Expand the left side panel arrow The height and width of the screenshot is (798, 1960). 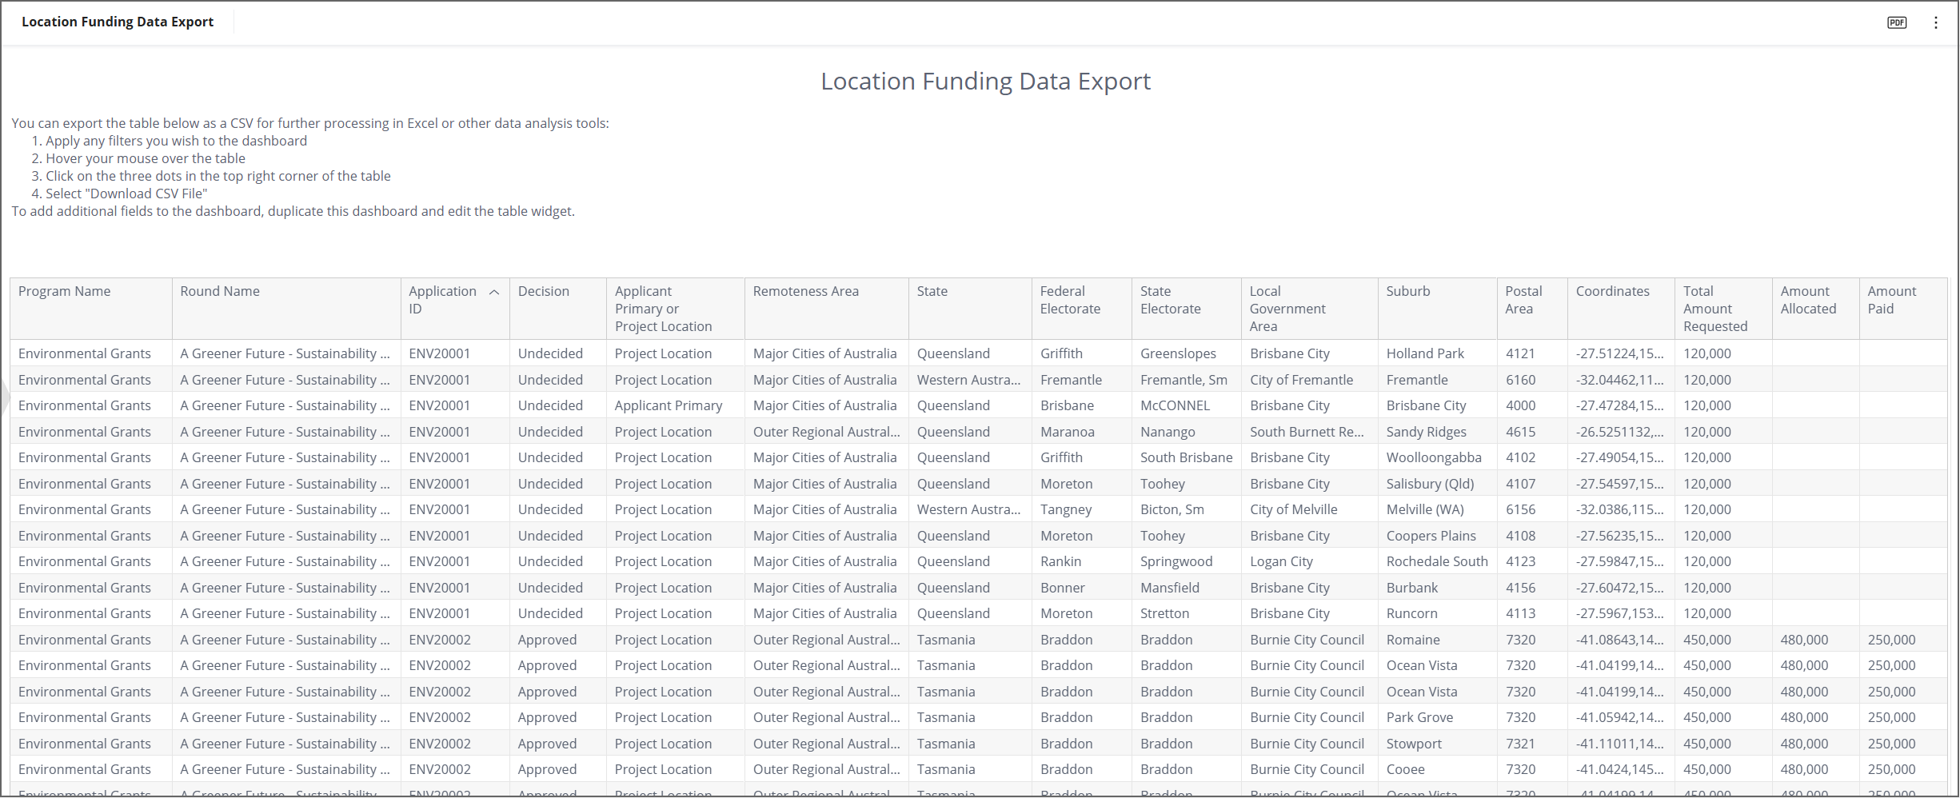coord(4,397)
